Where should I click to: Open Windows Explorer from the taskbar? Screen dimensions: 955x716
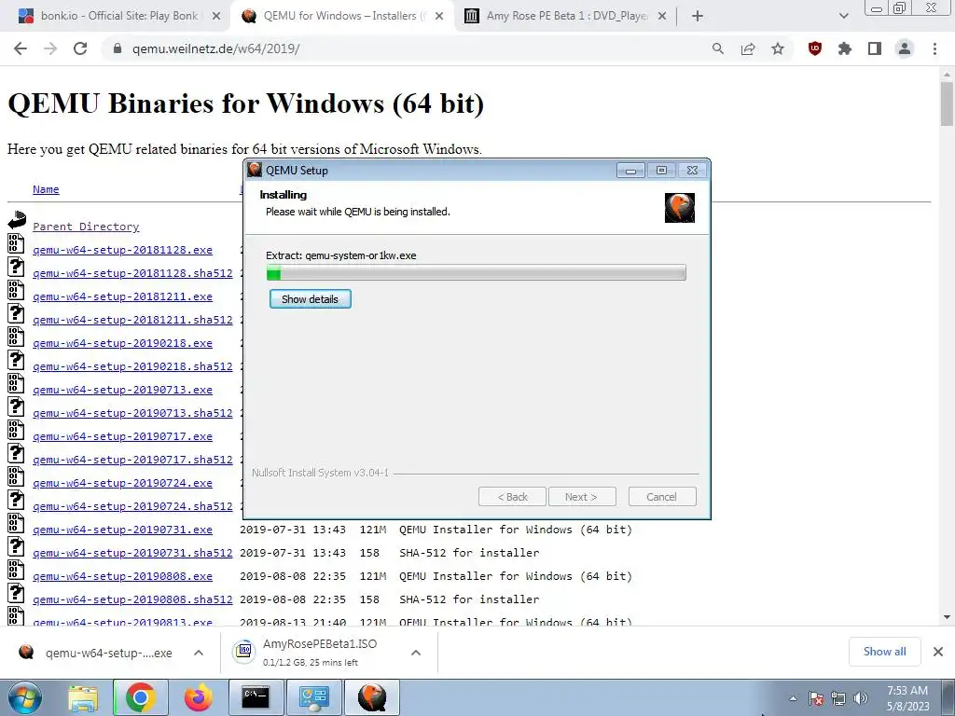pos(83,697)
